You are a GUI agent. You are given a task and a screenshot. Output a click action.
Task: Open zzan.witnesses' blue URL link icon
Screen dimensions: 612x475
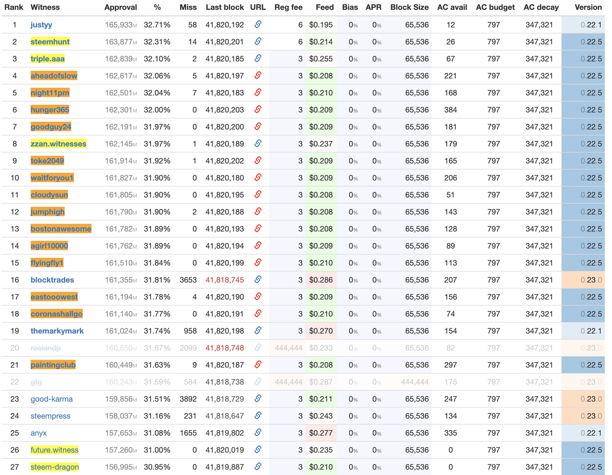tap(258, 144)
